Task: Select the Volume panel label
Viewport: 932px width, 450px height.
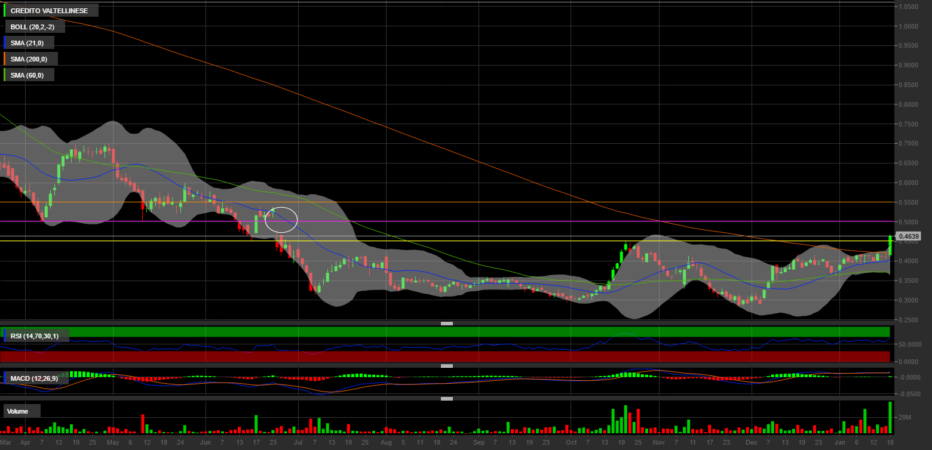Action: click(22, 411)
